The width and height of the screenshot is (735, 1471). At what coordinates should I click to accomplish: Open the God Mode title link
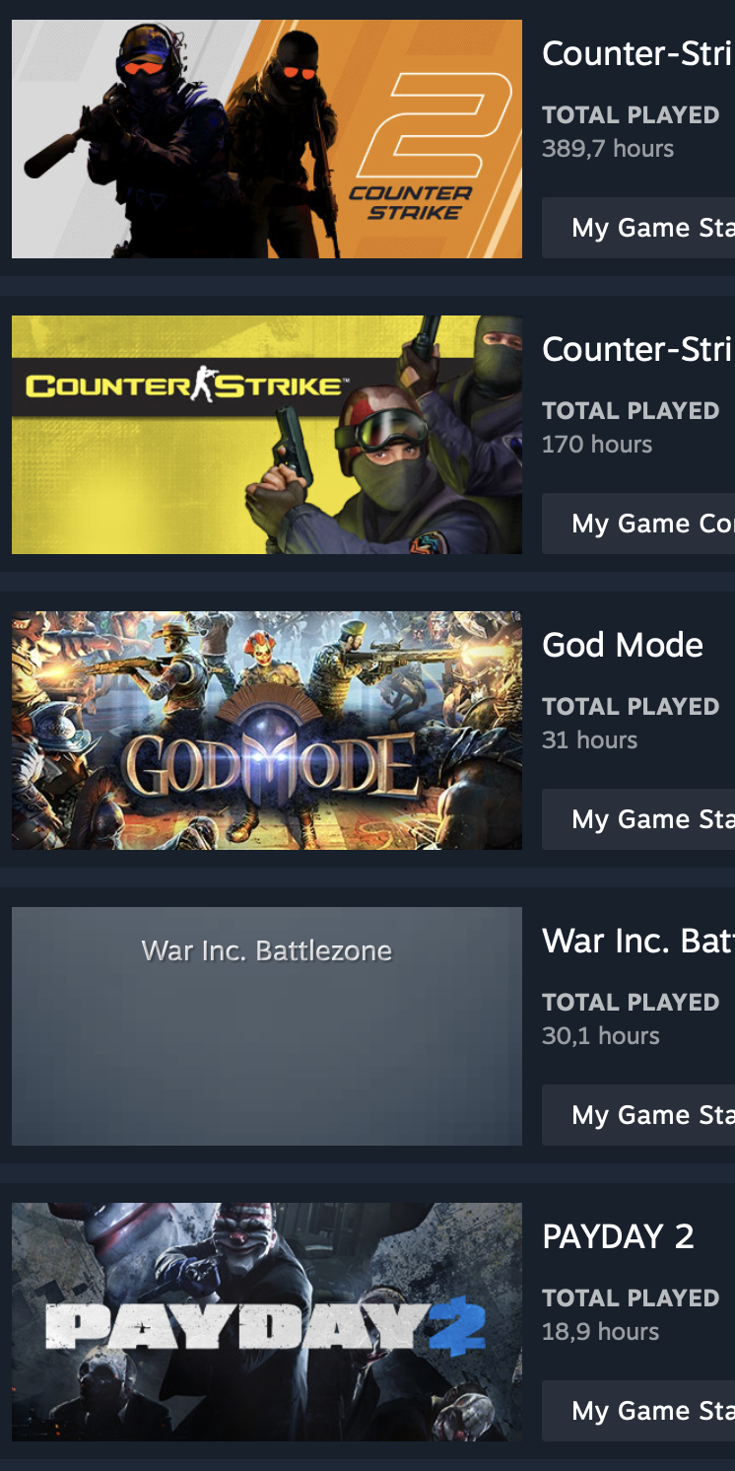pos(623,645)
